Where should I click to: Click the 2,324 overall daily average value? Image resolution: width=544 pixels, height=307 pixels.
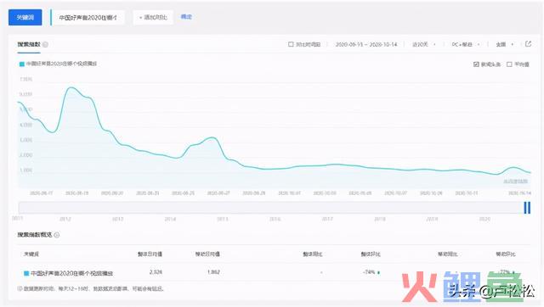(156, 272)
